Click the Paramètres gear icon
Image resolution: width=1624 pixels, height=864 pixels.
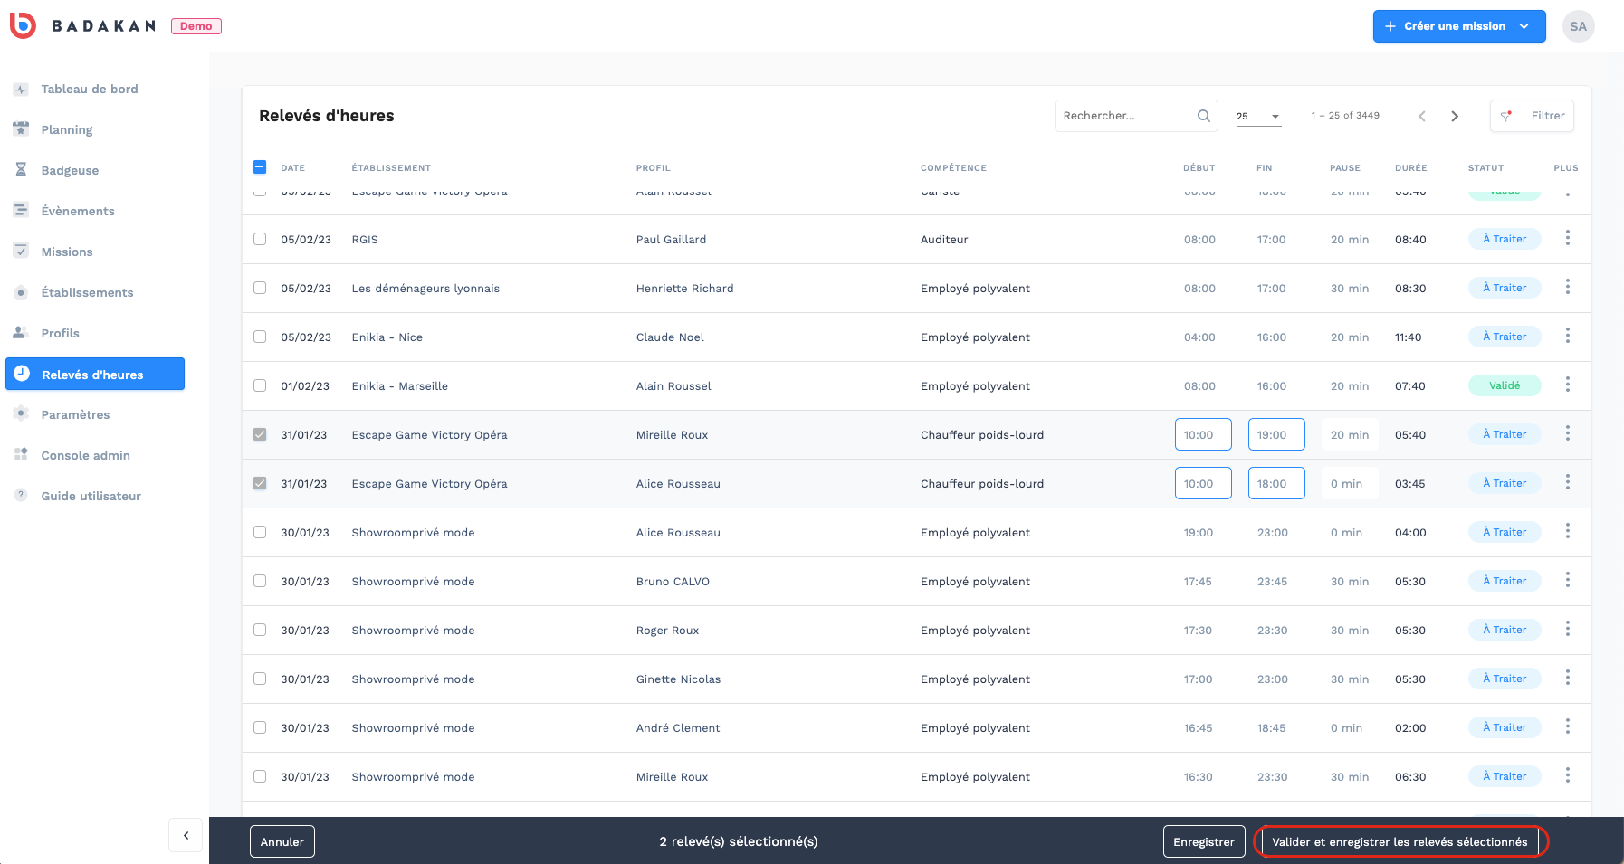21,414
